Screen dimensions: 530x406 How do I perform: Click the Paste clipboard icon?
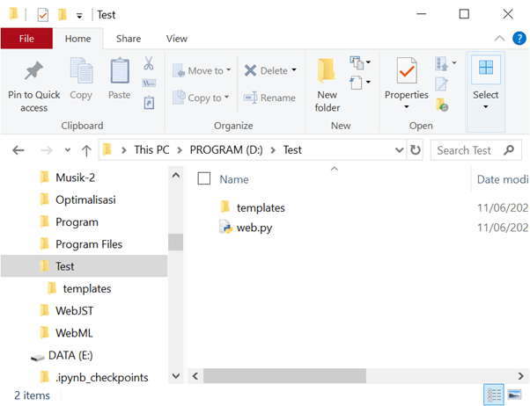click(x=120, y=71)
